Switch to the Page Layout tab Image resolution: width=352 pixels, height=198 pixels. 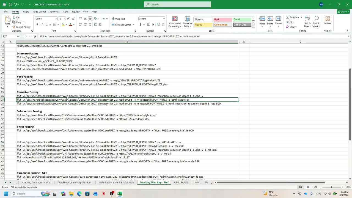(x=39, y=12)
